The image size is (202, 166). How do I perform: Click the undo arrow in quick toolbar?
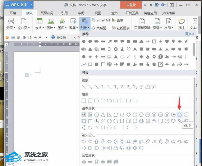[x=35, y=38]
